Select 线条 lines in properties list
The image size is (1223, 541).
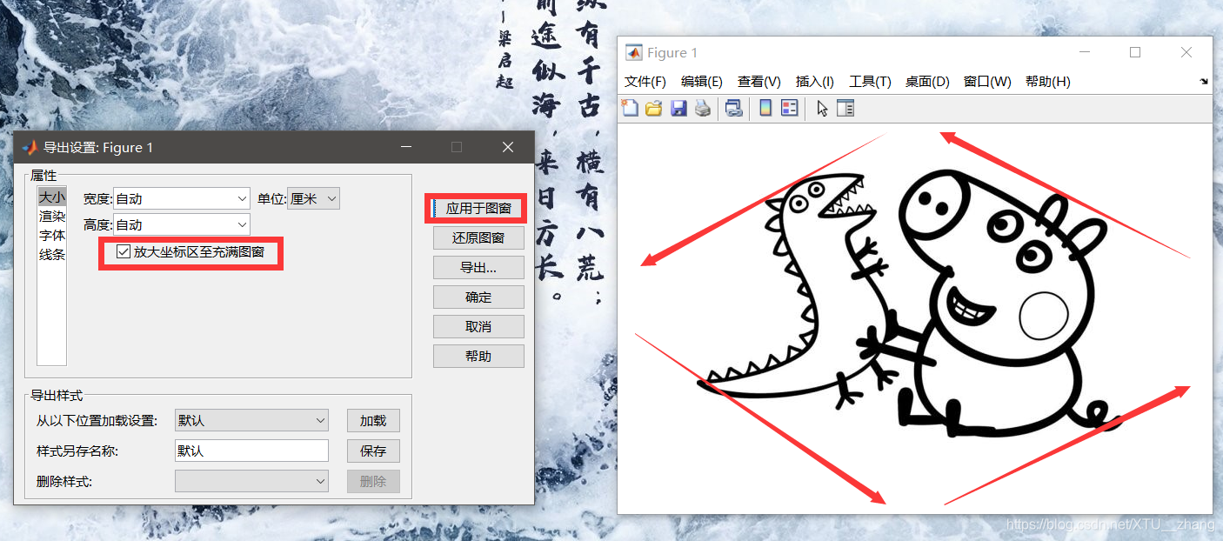click(52, 255)
